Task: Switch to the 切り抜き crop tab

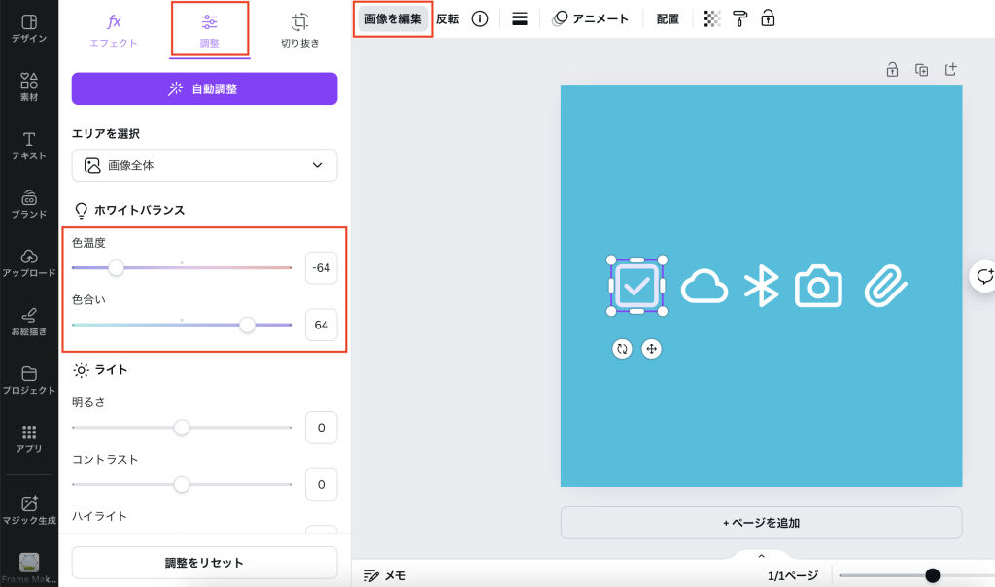Action: pyautogui.click(x=300, y=29)
